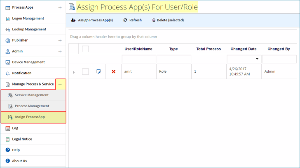Toggle the select-all header checkbox
This screenshot has width=300, height=168.
pyautogui.click(x=85, y=49)
